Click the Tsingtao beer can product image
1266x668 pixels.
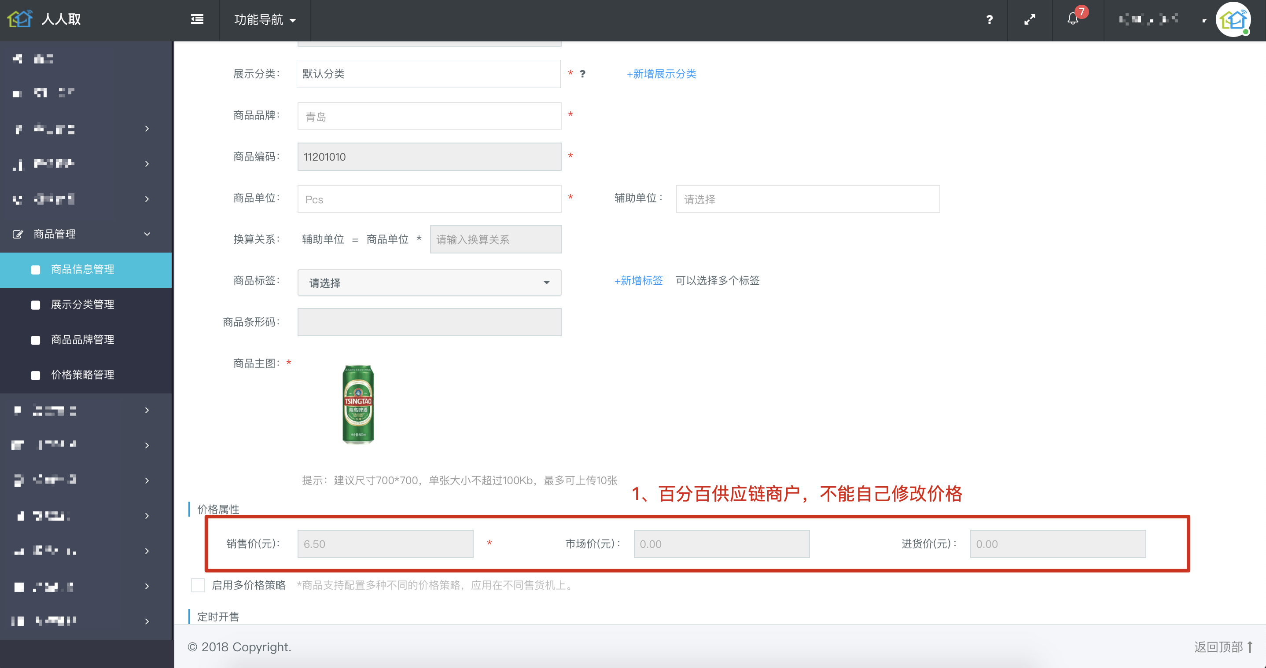click(358, 404)
